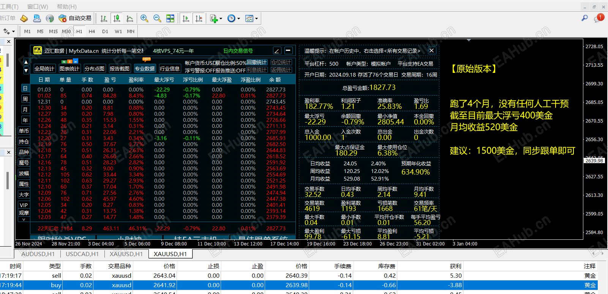The width and height of the screenshot is (608, 294).
Task: Click the cloud hosting toolbar icon
Action: tap(37, 18)
